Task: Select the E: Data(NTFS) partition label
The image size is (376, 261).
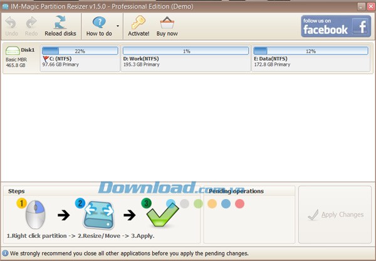Action: click(x=271, y=59)
